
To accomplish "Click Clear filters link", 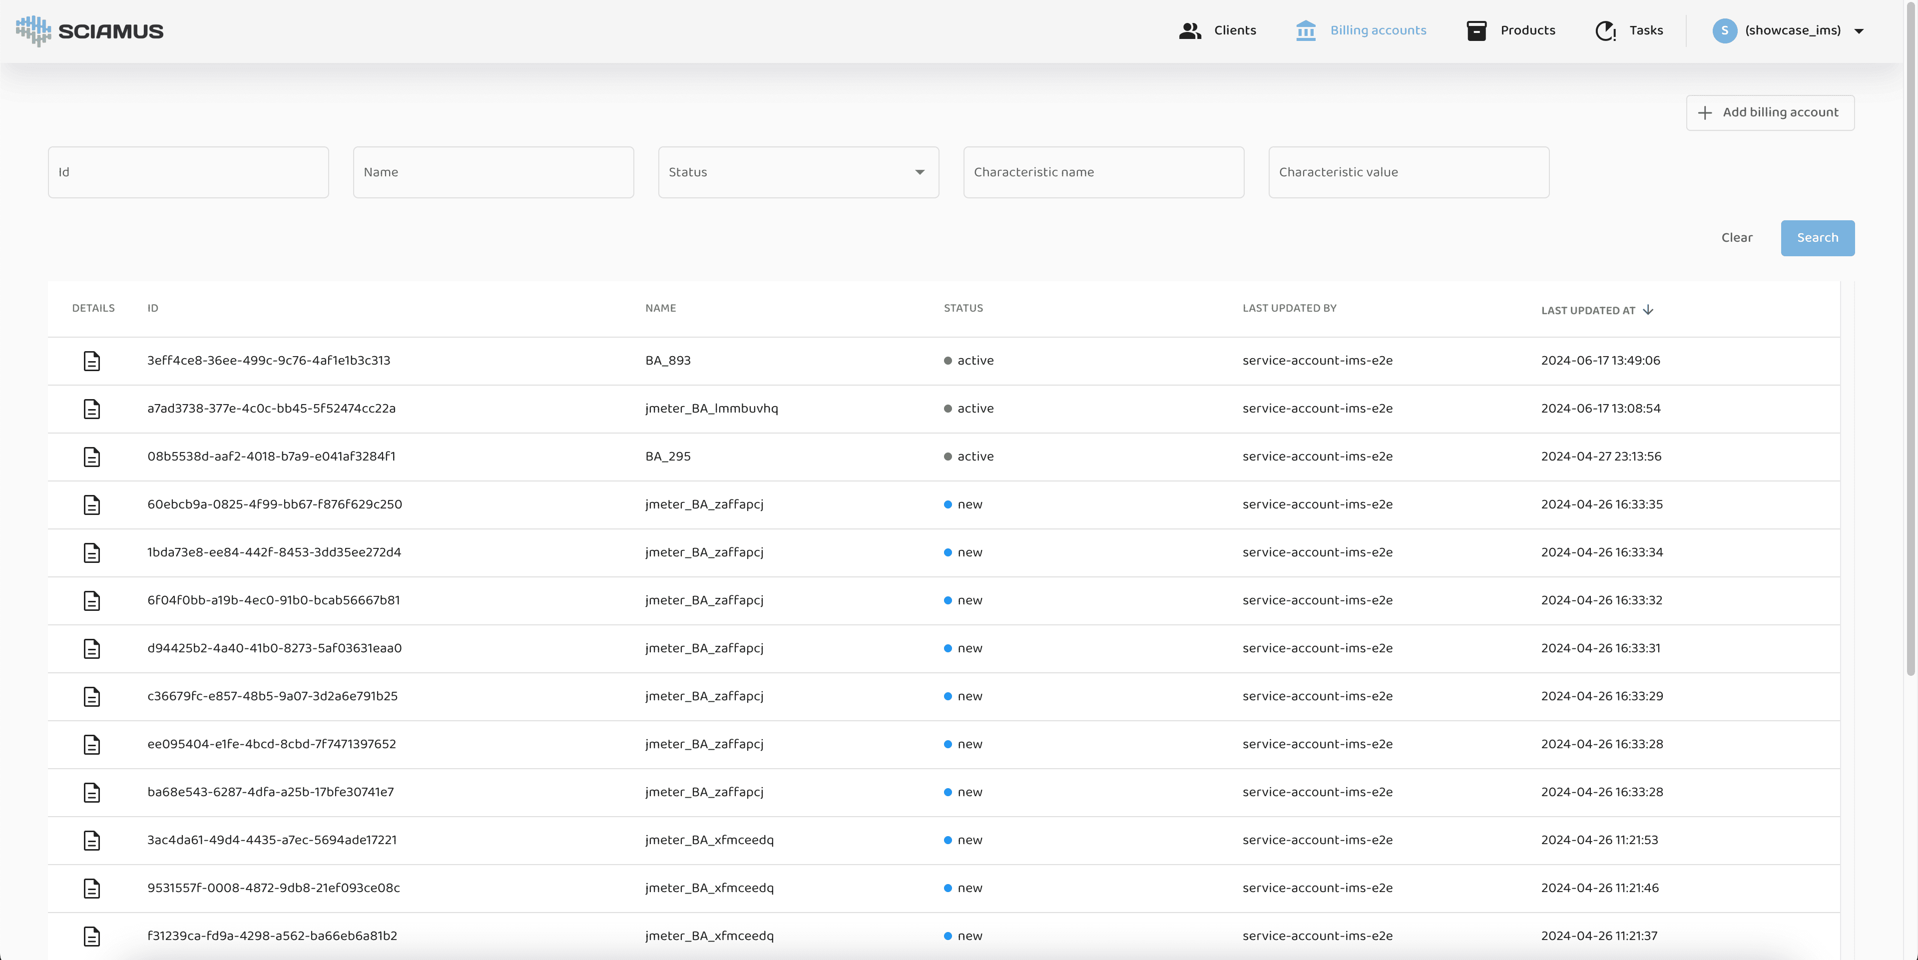I will pos(1736,238).
